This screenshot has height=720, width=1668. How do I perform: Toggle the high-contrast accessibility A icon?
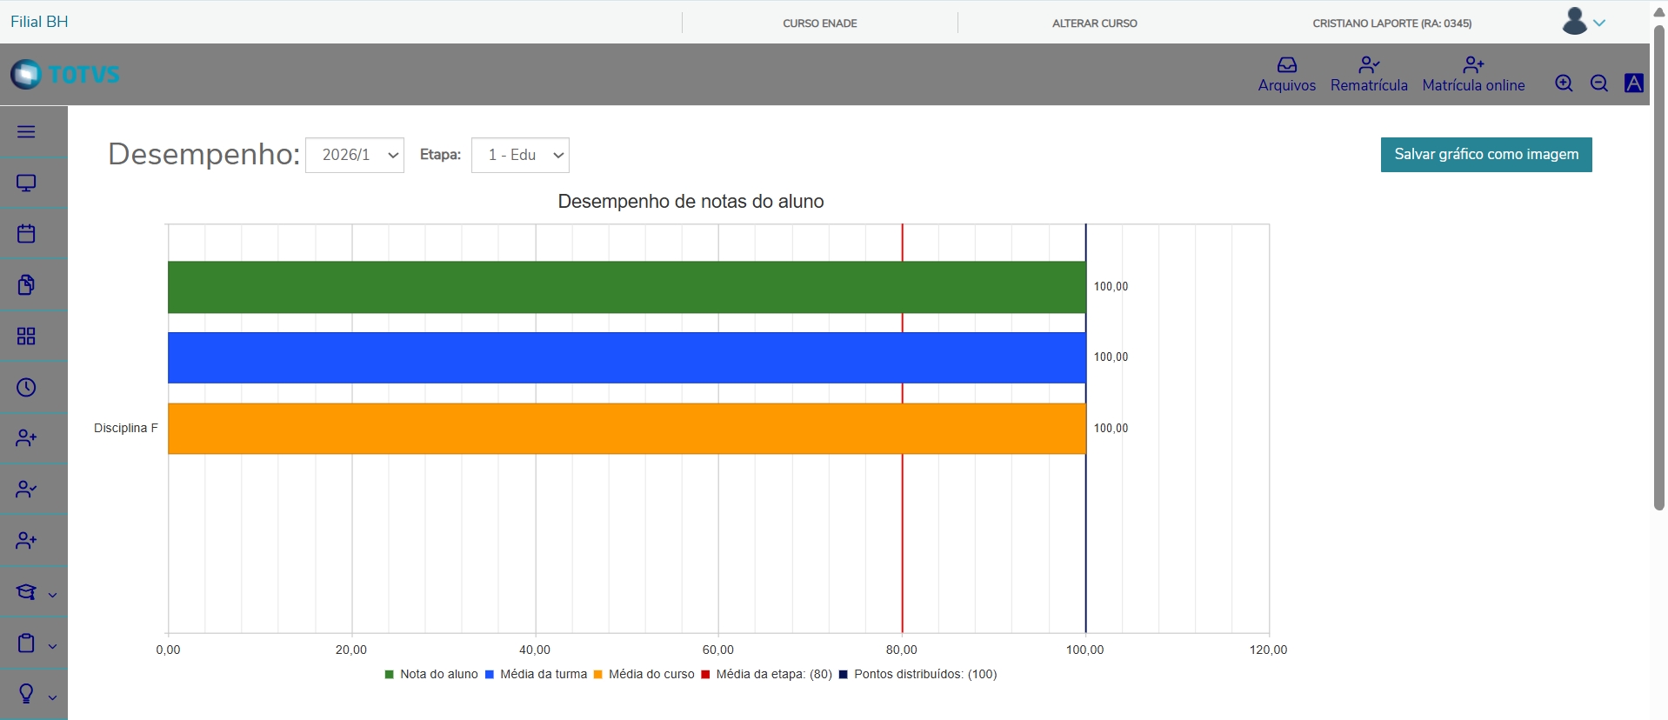(1634, 83)
